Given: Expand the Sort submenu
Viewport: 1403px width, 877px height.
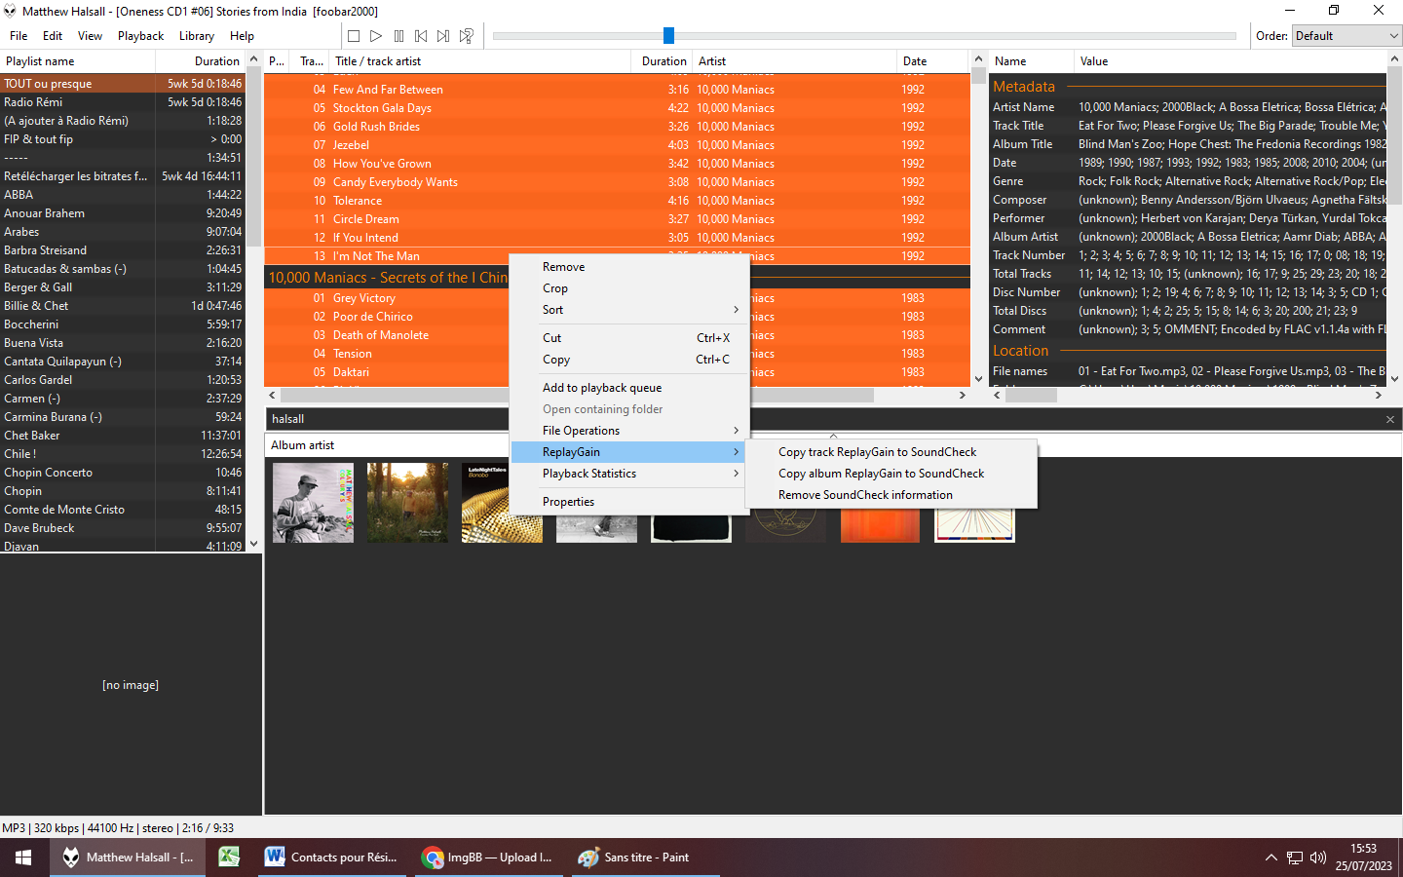Looking at the screenshot, I should 629,310.
